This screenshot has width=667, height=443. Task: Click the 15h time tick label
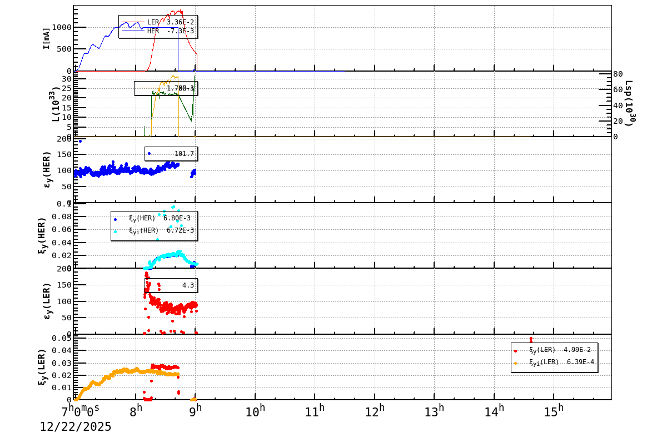coord(554,411)
